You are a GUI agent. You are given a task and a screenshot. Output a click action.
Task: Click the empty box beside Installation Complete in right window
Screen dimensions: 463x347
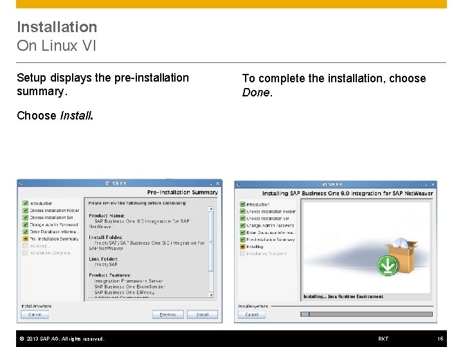point(242,254)
